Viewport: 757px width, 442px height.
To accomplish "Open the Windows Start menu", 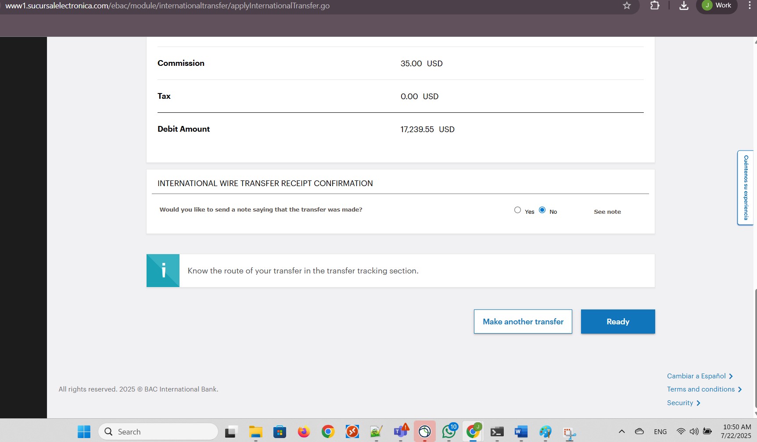I will coord(84,432).
